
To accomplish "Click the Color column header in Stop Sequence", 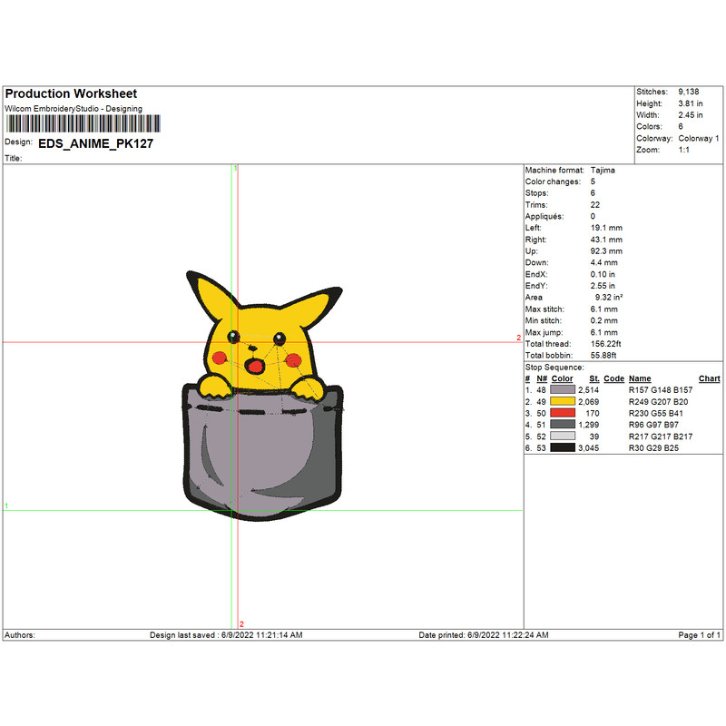I will [562, 378].
